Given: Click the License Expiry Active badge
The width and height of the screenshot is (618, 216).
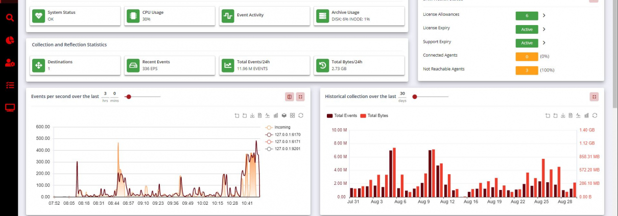Looking at the screenshot, I should point(527,30).
